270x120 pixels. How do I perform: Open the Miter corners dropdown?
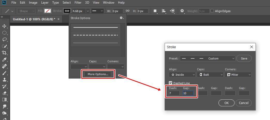point(238,75)
